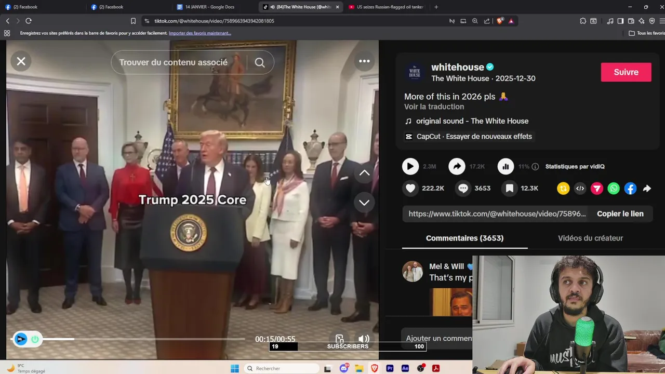The height and width of the screenshot is (374, 665).
Task: Close the TikTok video viewer
Action: pyautogui.click(x=21, y=61)
